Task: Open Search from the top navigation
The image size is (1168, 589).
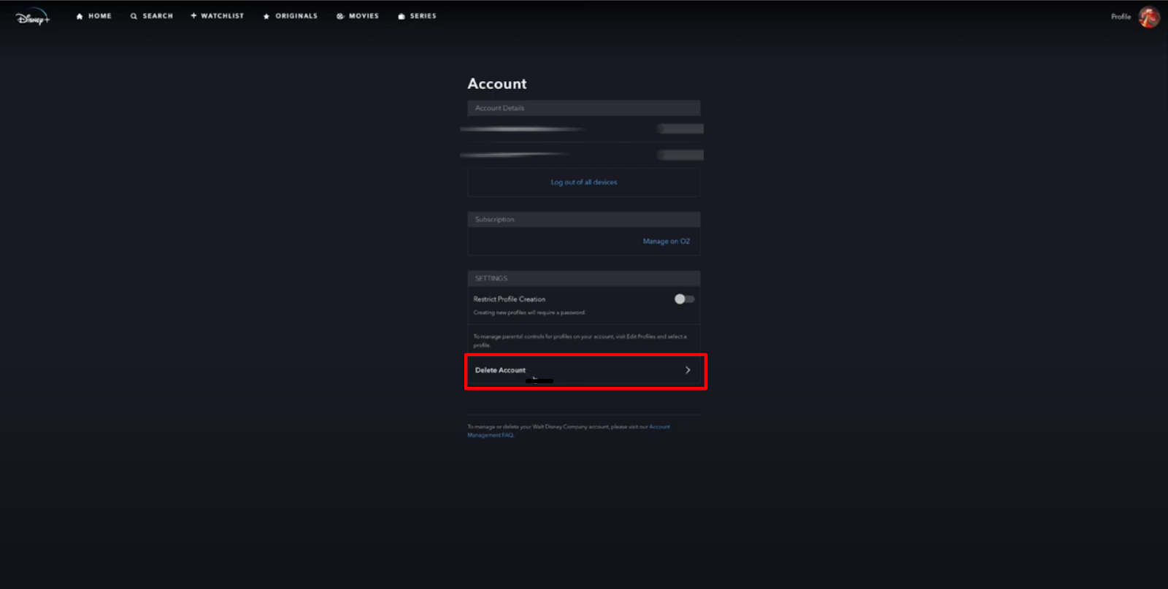Action: click(x=151, y=16)
